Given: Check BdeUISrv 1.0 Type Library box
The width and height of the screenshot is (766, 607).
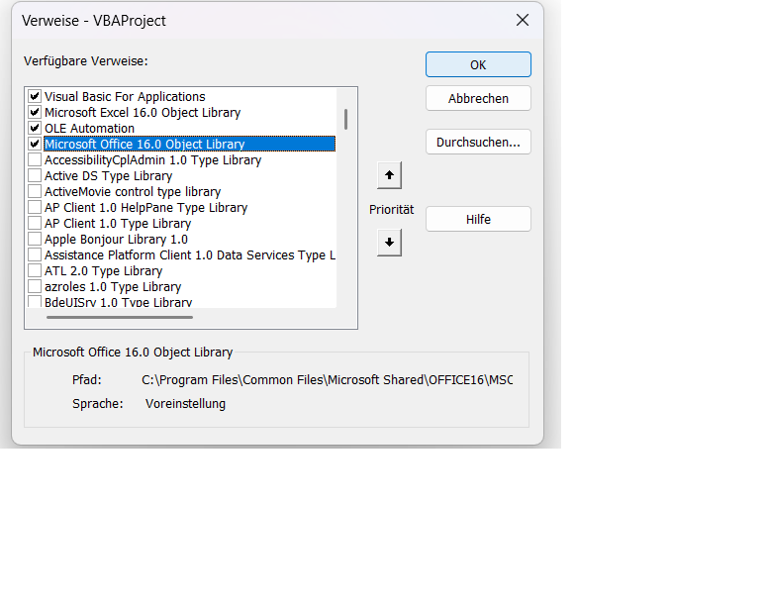Looking at the screenshot, I should [x=35, y=302].
